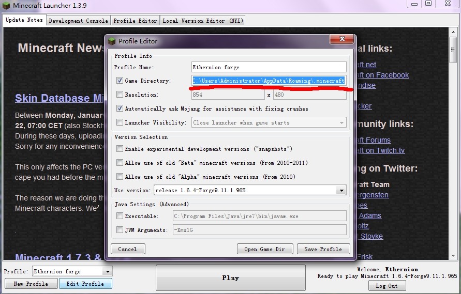Click the Edit Profile button
The image size is (461, 294).
(85, 284)
